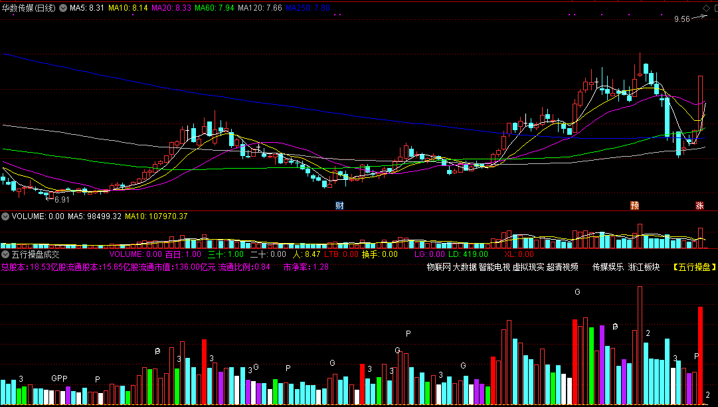718x407 pixels.
Task: Open the dropdown arrow beside 华数传媒(日线)
Action: (x=62, y=8)
